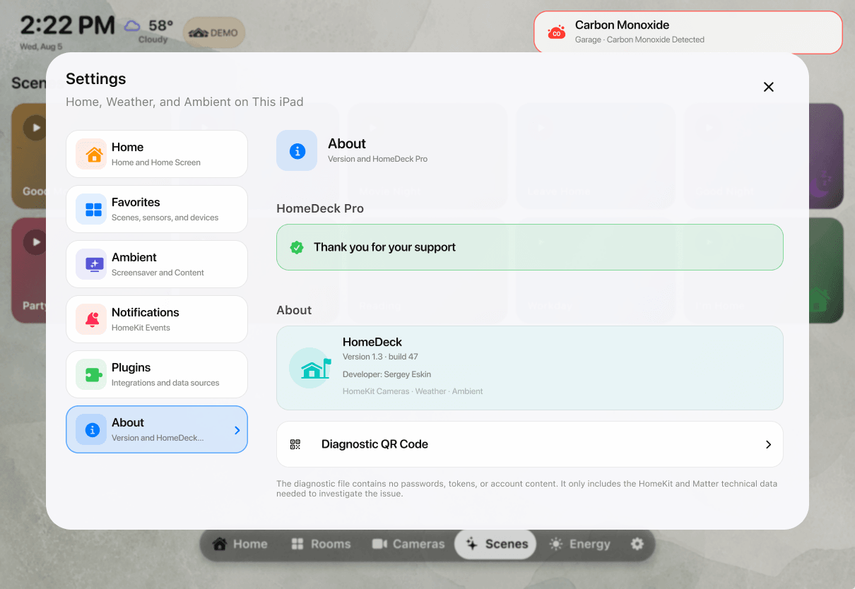Click the settings gear in bottom bar
855x589 pixels.
[x=637, y=544]
